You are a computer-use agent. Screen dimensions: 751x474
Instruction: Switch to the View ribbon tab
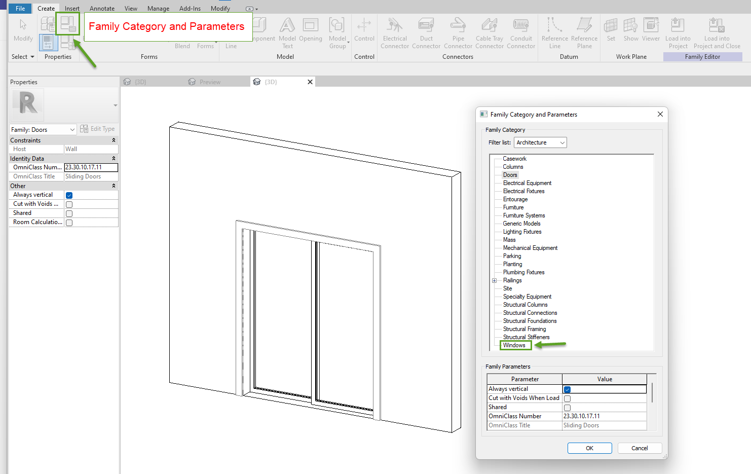click(131, 9)
